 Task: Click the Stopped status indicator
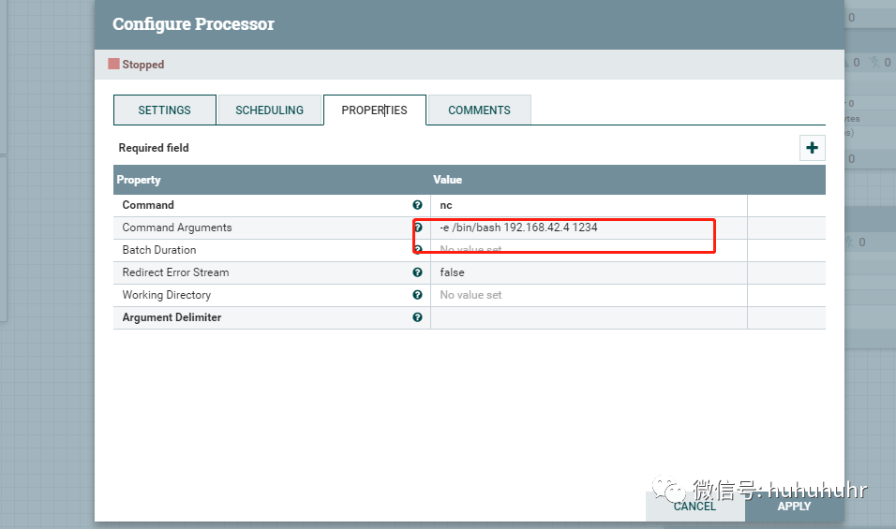(x=137, y=65)
